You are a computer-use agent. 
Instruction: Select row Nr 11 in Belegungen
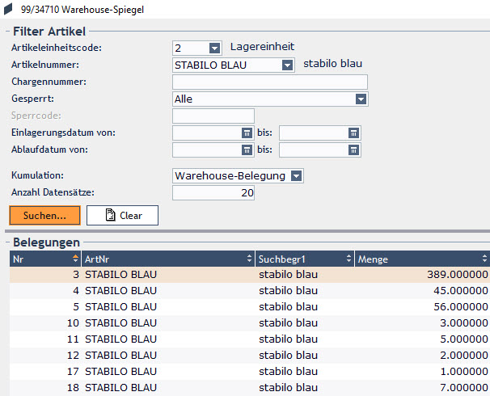pyautogui.click(x=250, y=339)
